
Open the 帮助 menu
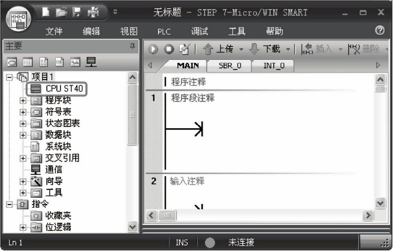point(275,32)
